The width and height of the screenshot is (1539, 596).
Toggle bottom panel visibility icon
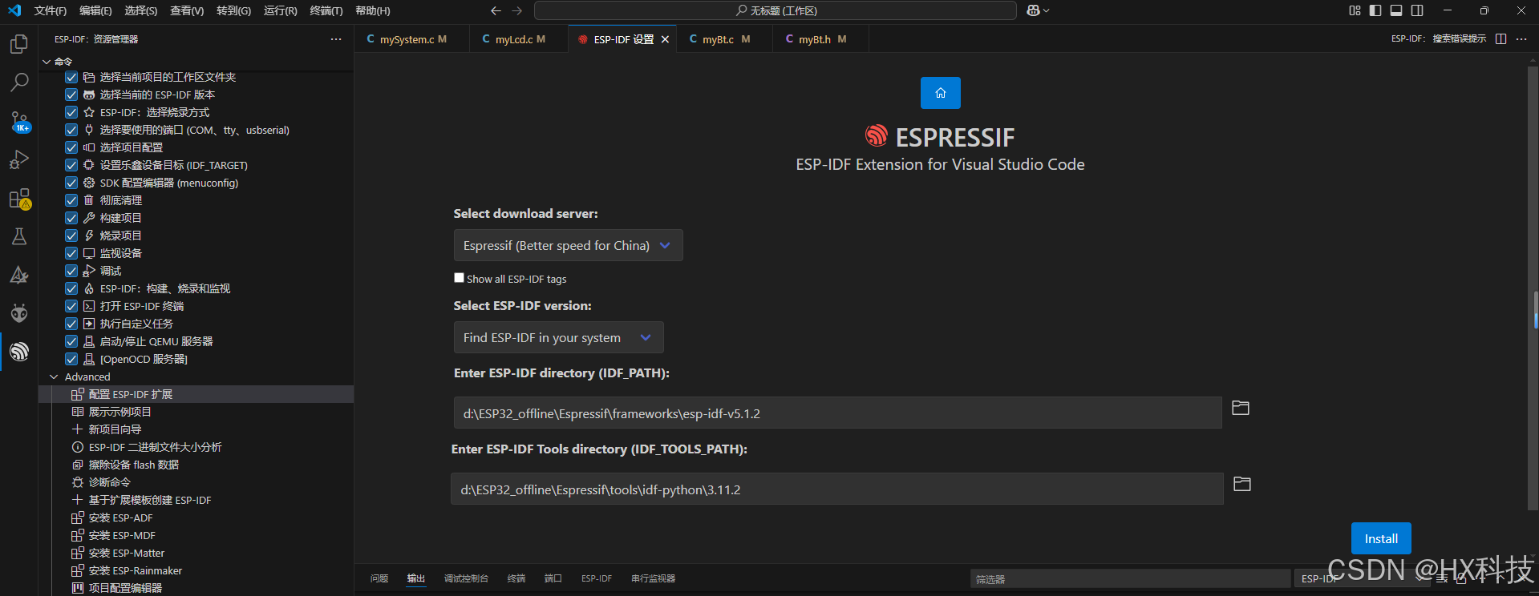pos(1396,10)
